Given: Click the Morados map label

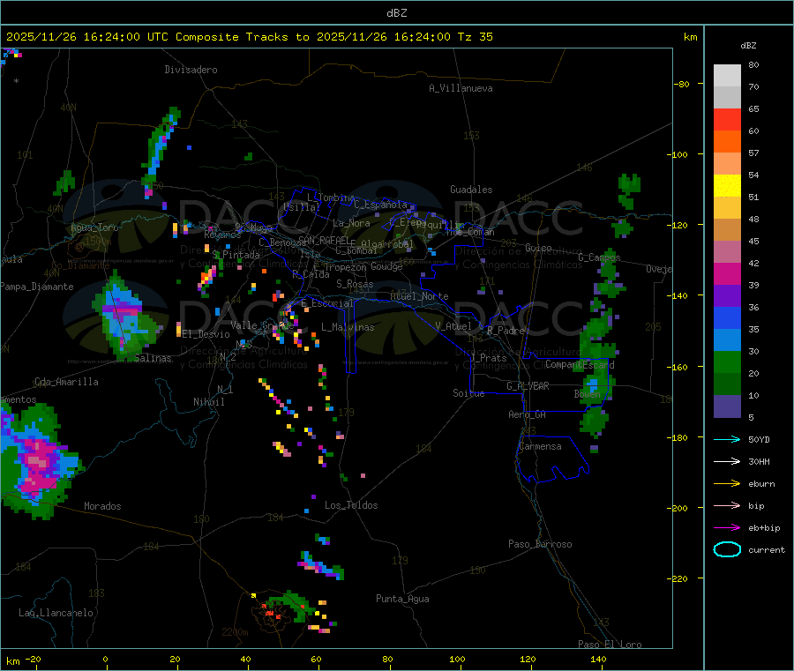Looking at the screenshot, I should coord(102,506).
